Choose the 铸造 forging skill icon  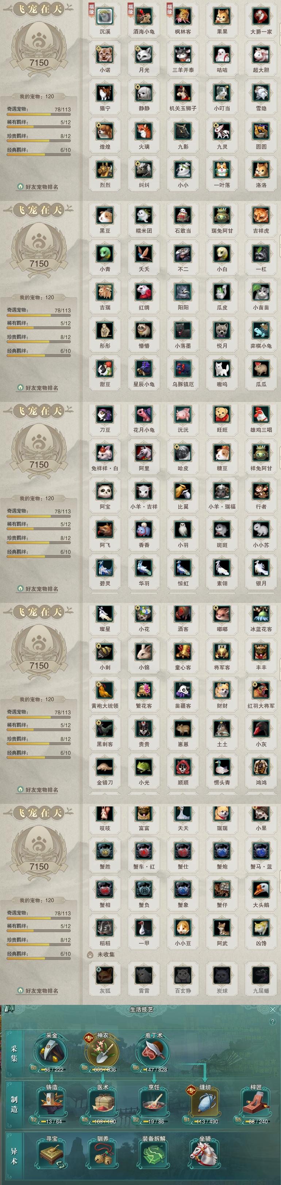[52, 1104]
